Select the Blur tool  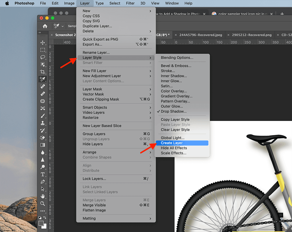[x=43, y=153]
